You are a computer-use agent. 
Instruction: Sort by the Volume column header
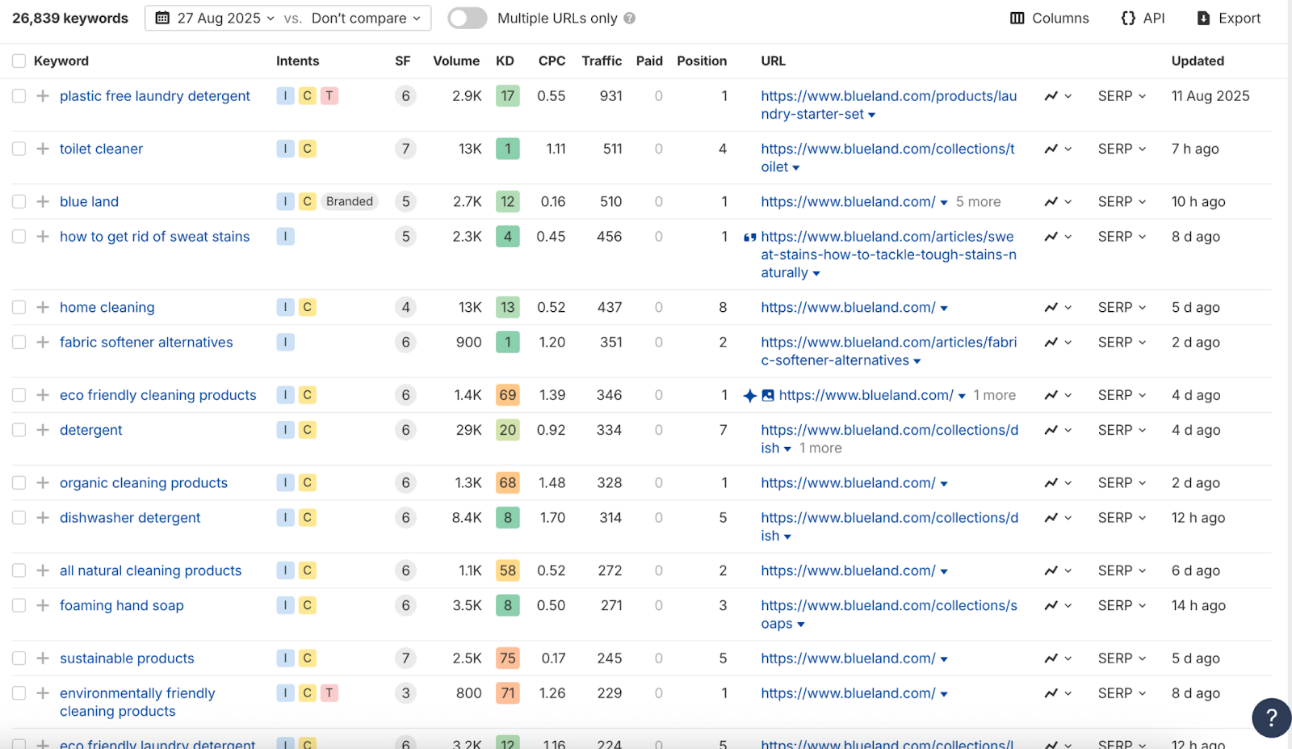tap(455, 61)
